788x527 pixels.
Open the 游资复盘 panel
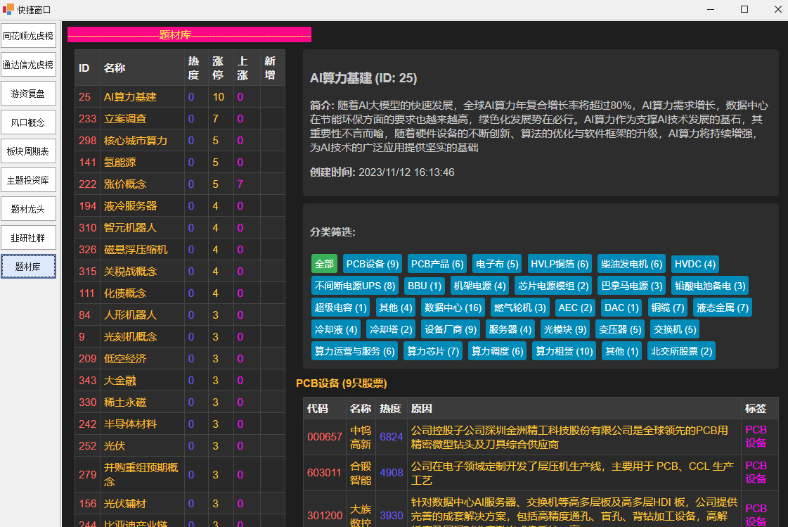point(28,94)
